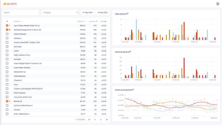Click the '1 - 20 of 957' pagination text
222x125 pixels.
click(80, 120)
